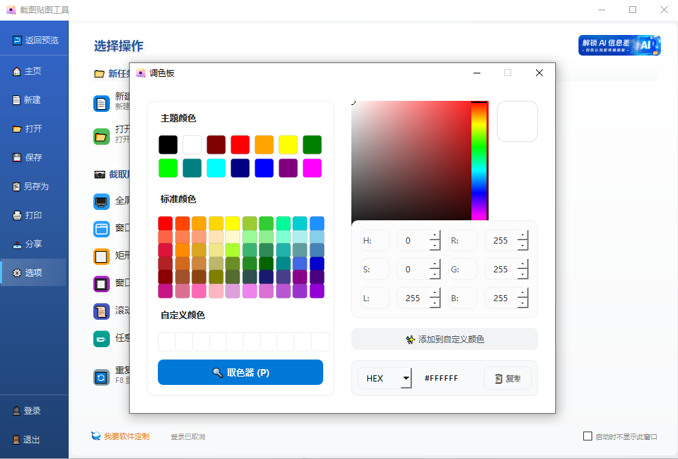
Task: Click the 取色器 (P) button
Action: tap(240, 372)
